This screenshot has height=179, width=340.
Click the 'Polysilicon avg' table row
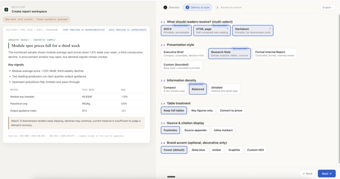pos(76,104)
